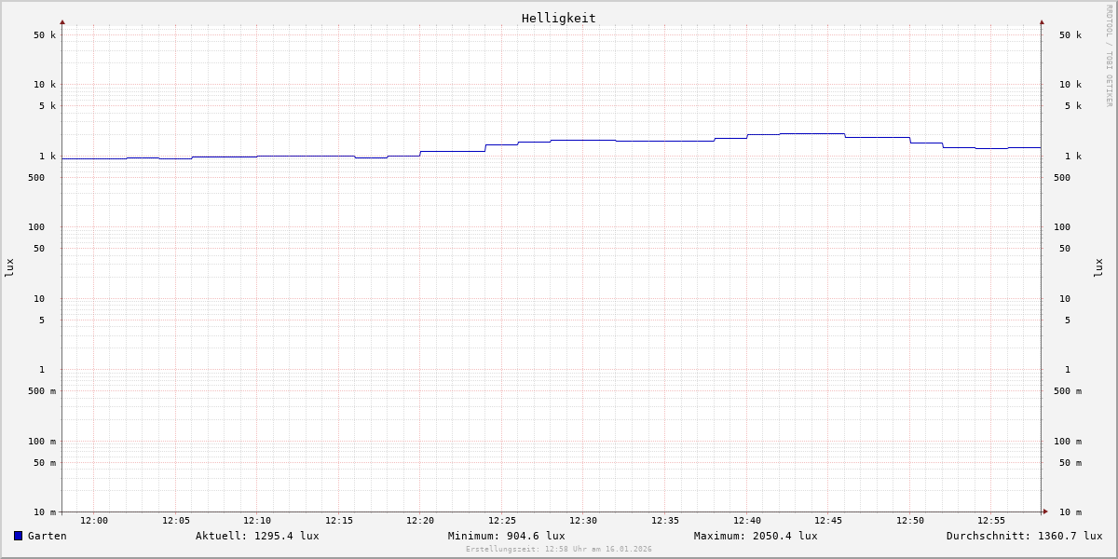The image size is (1118, 559).
Task: Select the Minimum 904.6 lux reading
Action: [506, 536]
